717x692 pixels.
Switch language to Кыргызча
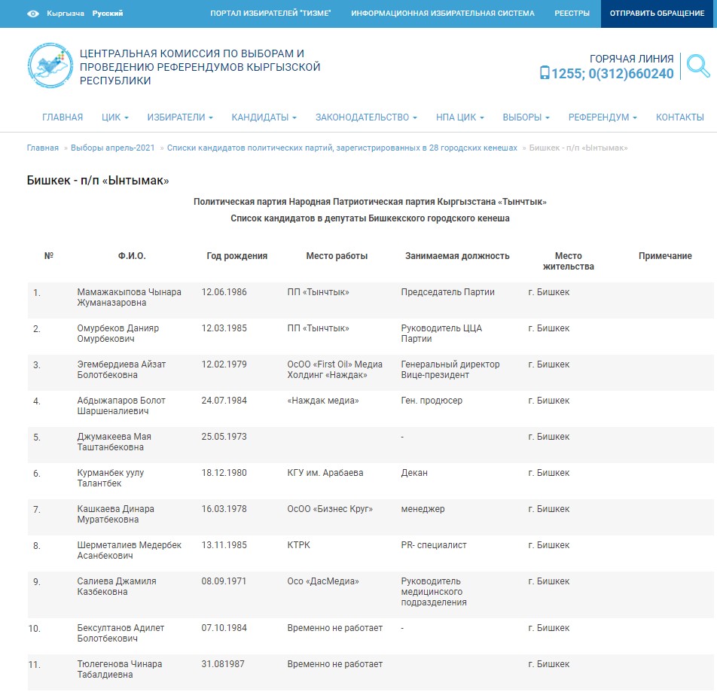tap(66, 14)
